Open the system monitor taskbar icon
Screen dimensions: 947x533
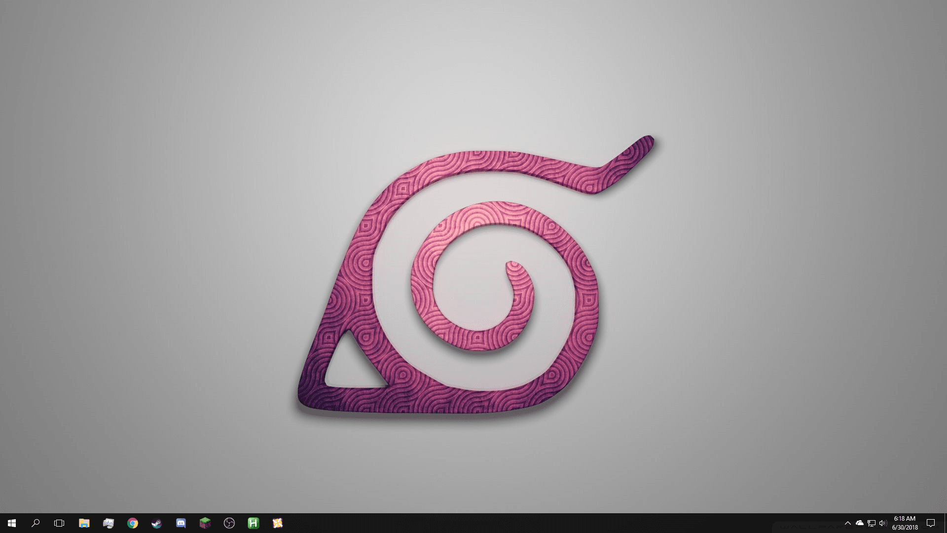click(x=109, y=523)
